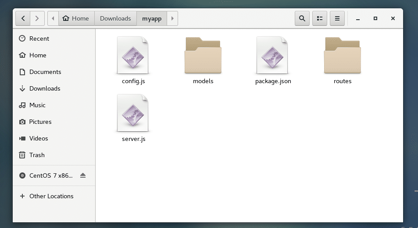Select the server.js file icon
418x228 pixels.
[133, 113]
